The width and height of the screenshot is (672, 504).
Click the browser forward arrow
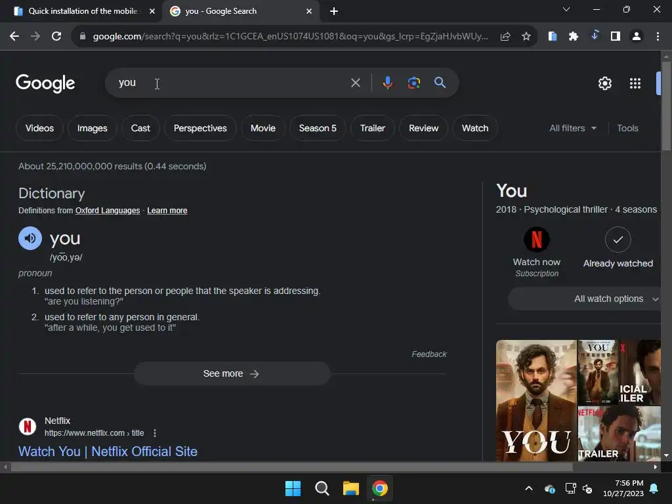(35, 37)
